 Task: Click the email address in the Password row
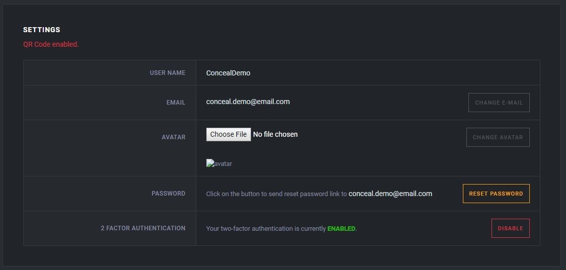[x=390, y=194]
